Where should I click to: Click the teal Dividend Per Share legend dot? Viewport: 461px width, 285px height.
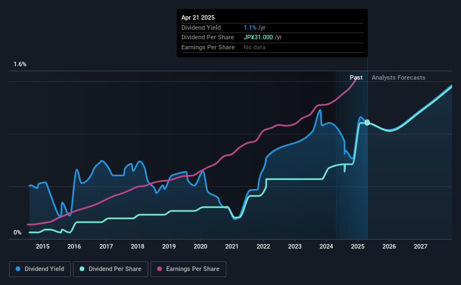(x=82, y=269)
